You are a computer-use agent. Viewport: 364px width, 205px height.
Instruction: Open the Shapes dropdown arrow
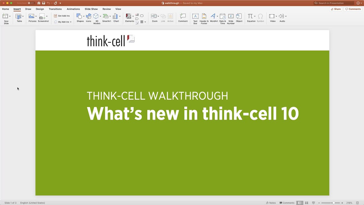tap(84, 16)
